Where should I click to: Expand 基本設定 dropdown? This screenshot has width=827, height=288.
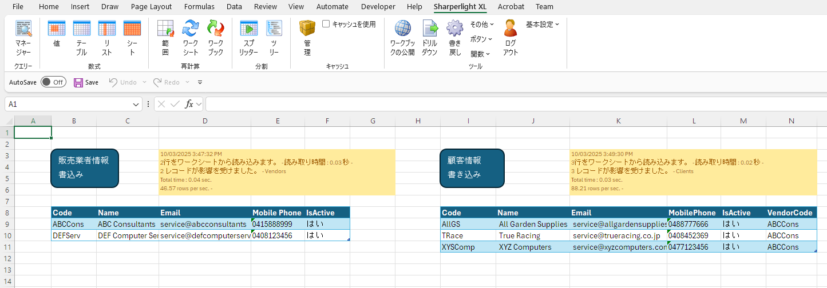[x=543, y=25]
